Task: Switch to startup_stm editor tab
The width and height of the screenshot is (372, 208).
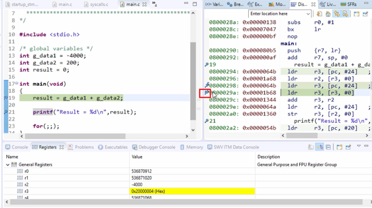Action: [x=22, y=4]
